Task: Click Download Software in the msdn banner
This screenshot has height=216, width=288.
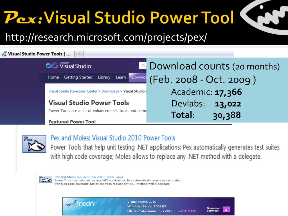Action: coord(213,209)
